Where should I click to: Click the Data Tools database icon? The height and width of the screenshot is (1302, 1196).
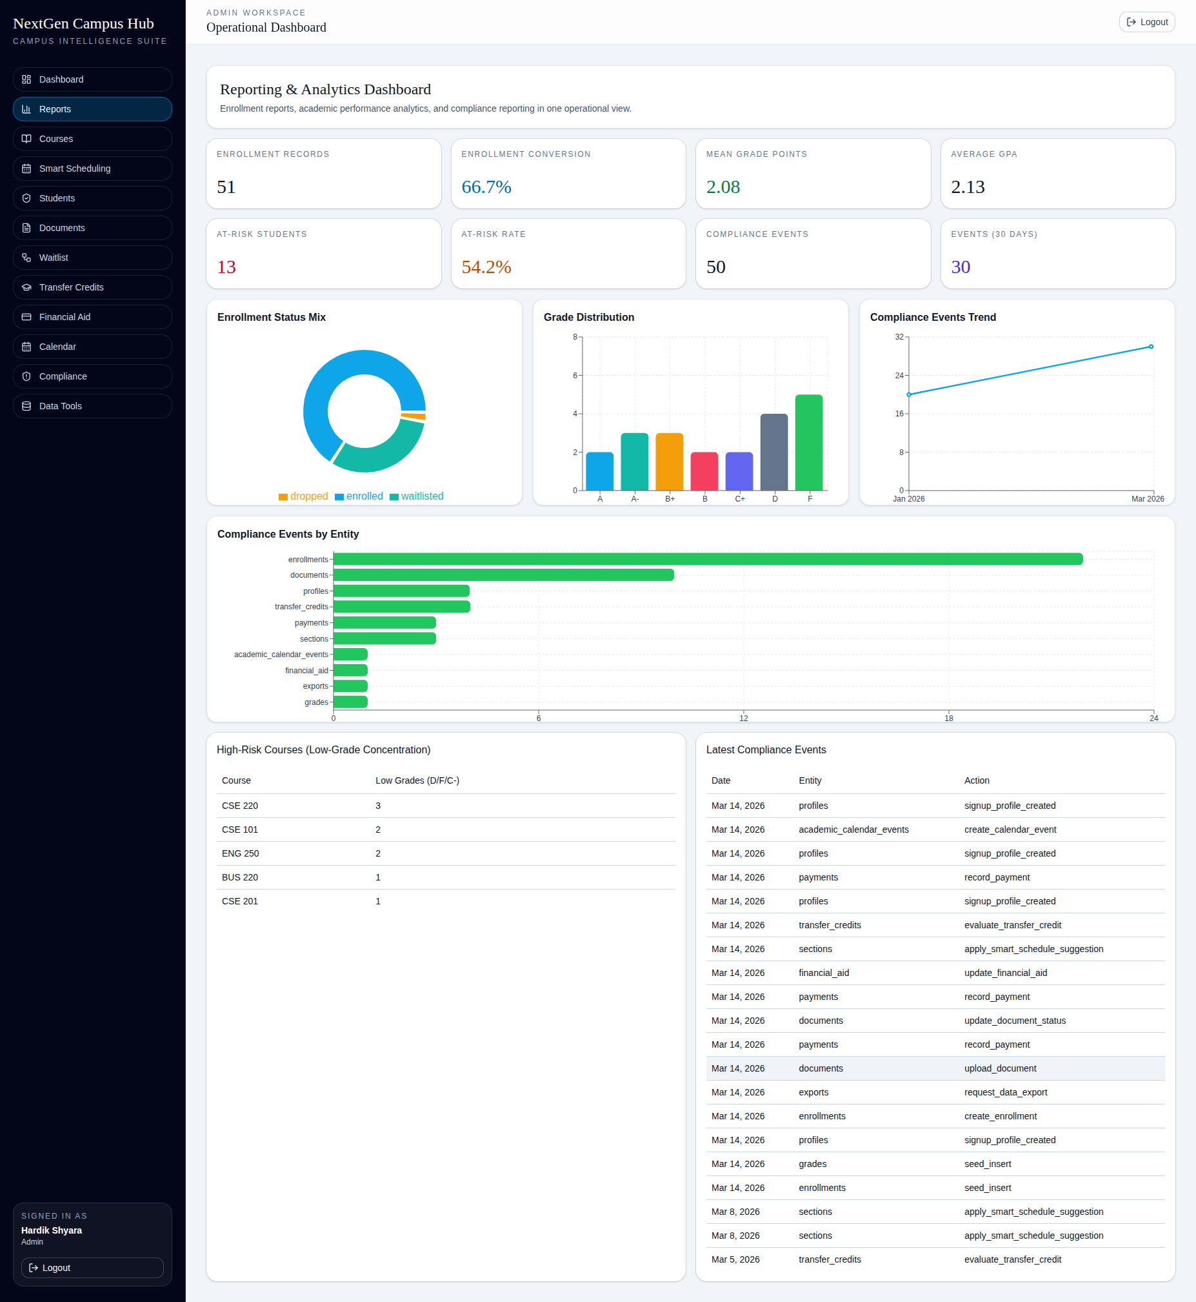[26, 406]
